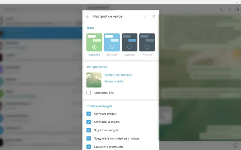This screenshot has height=150, width=241.
Task: Click the search icon in the chat header
Action: 229,10
